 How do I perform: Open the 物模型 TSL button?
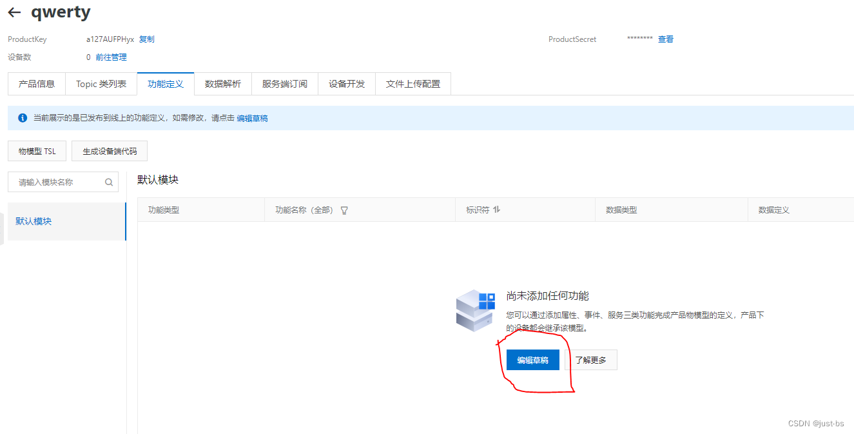[37, 152]
